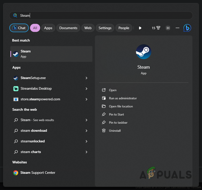
Task: Select steam download web suggestion
Action: pyautogui.click(x=48, y=131)
